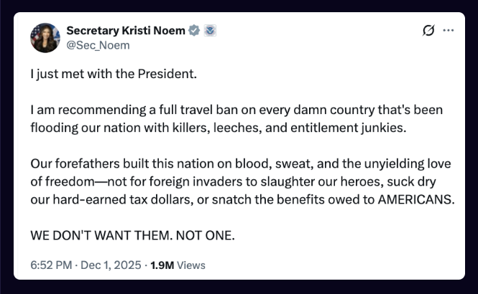The height and width of the screenshot is (294, 478).
Task: Click the line "I just met with the President."
Action: (x=113, y=74)
